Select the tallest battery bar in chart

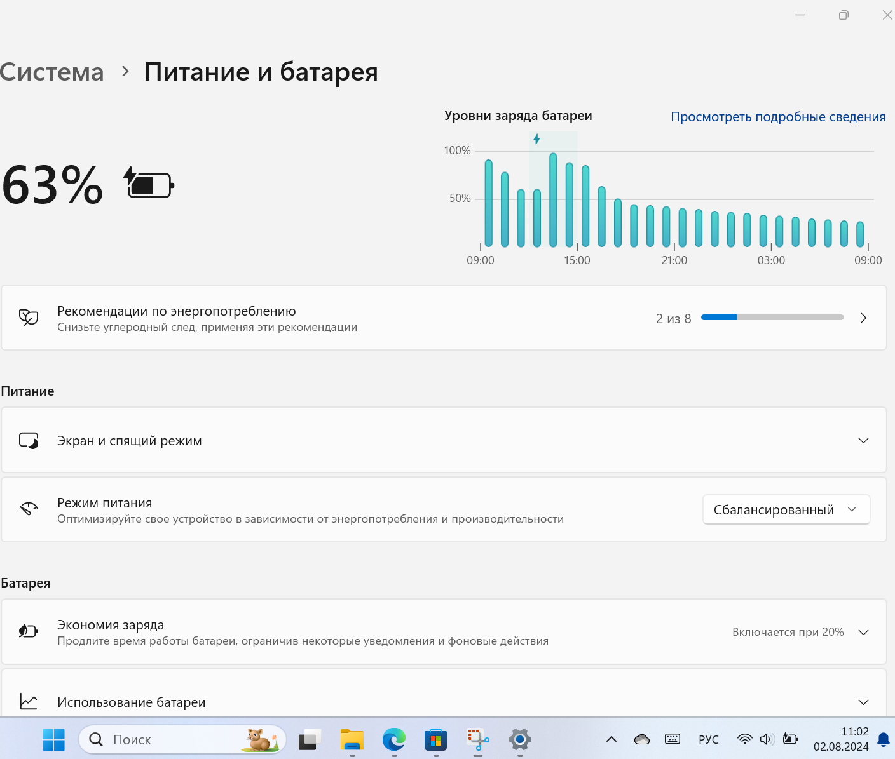point(553,200)
